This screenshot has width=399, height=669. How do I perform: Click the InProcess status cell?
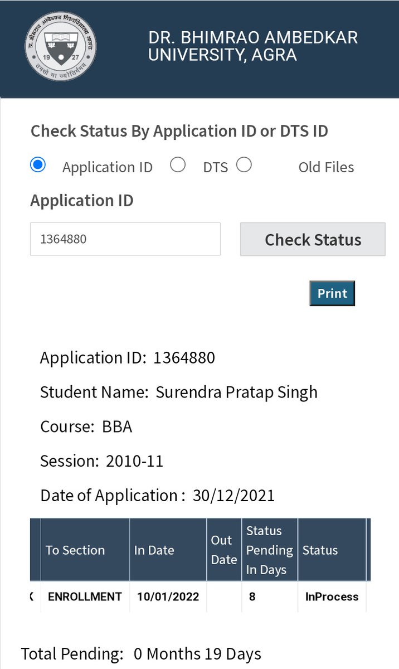tap(332, 597)
